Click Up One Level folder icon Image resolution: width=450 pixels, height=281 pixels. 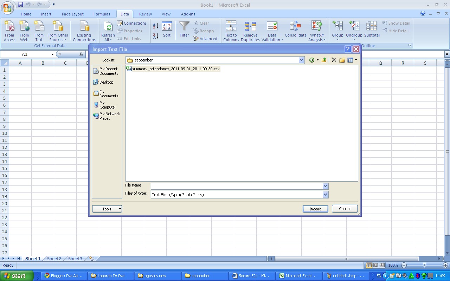tap(324, 60)
